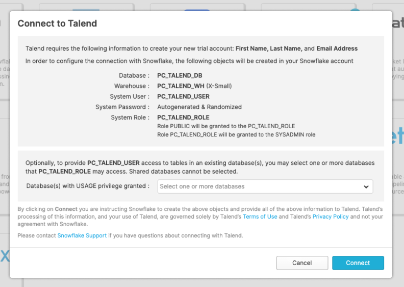
Task: Click the 'Database(s) with USAGE privilege granted' label
Action: pyautogui.click(x=88, y=186)
